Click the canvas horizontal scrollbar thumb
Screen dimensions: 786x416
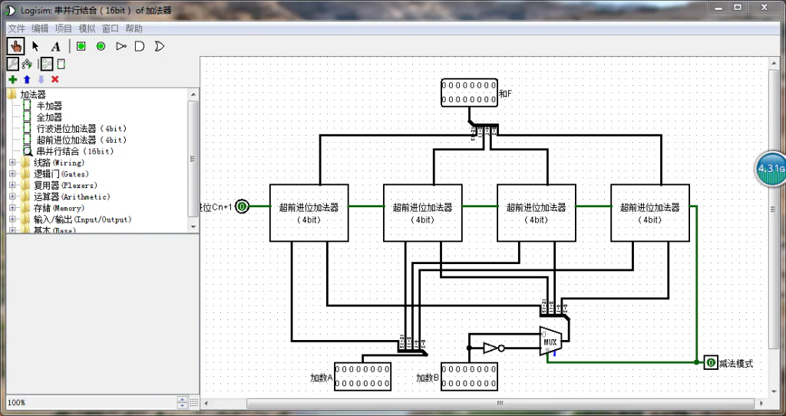click(499, 403)
